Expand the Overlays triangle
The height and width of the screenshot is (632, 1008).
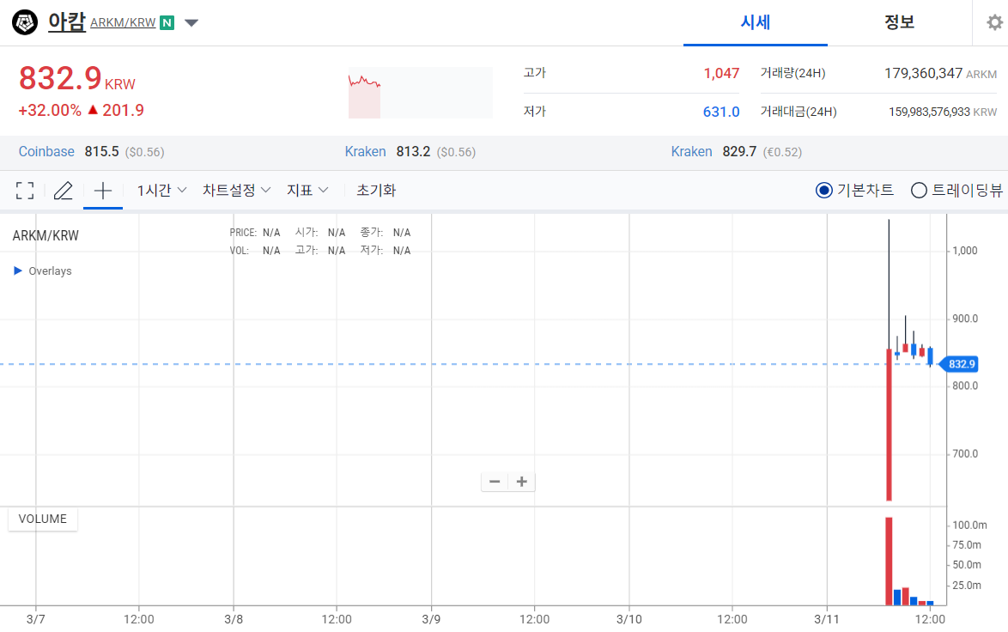(x=18, y=270)
